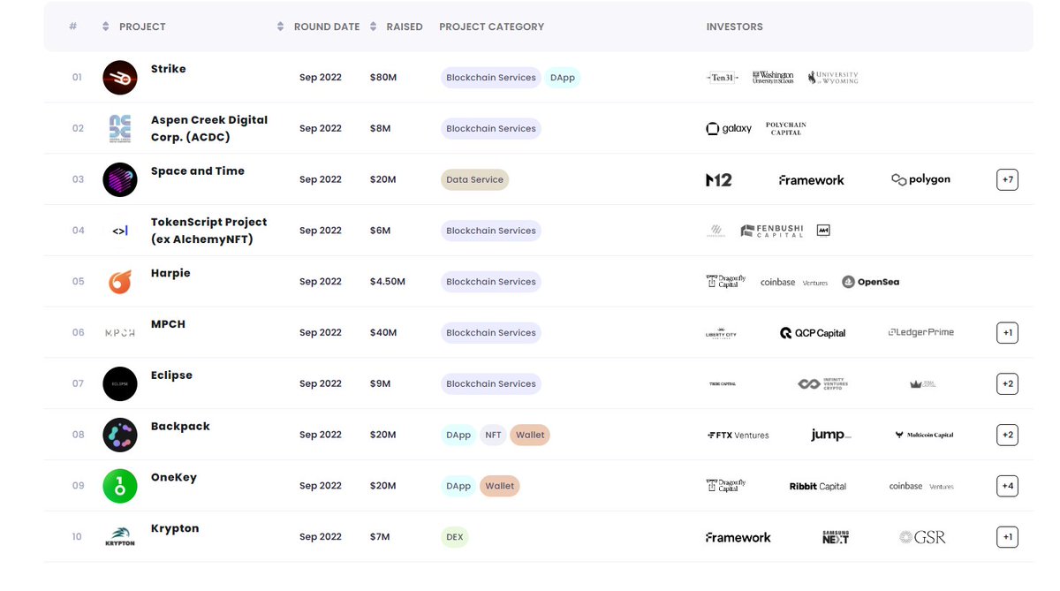The width and height of the screenshot is (1060, 591).
Task: Expand +7 more investors for Space and Time
Action: pyautogui.click(x=1007, y=179)
